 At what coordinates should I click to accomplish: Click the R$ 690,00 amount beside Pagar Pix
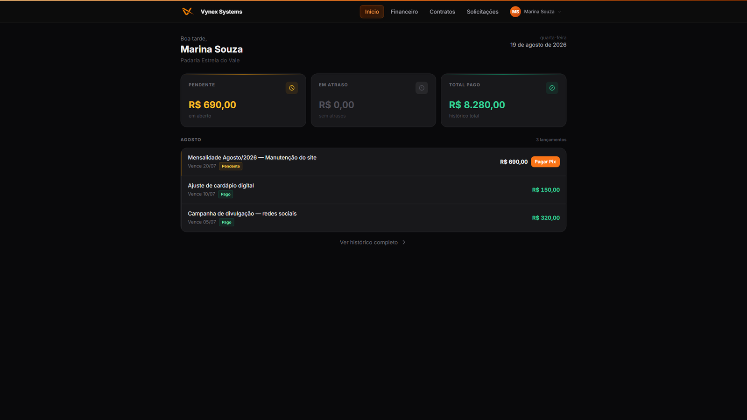point(514,162)
